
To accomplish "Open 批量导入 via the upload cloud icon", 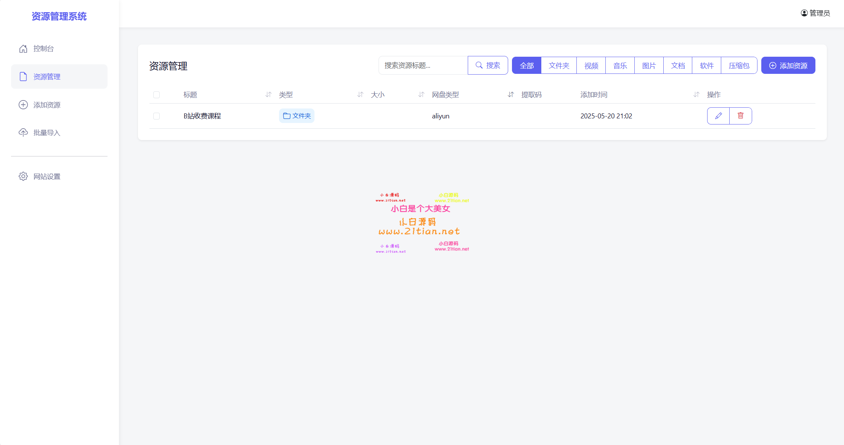I will click(x=23, y=132).
